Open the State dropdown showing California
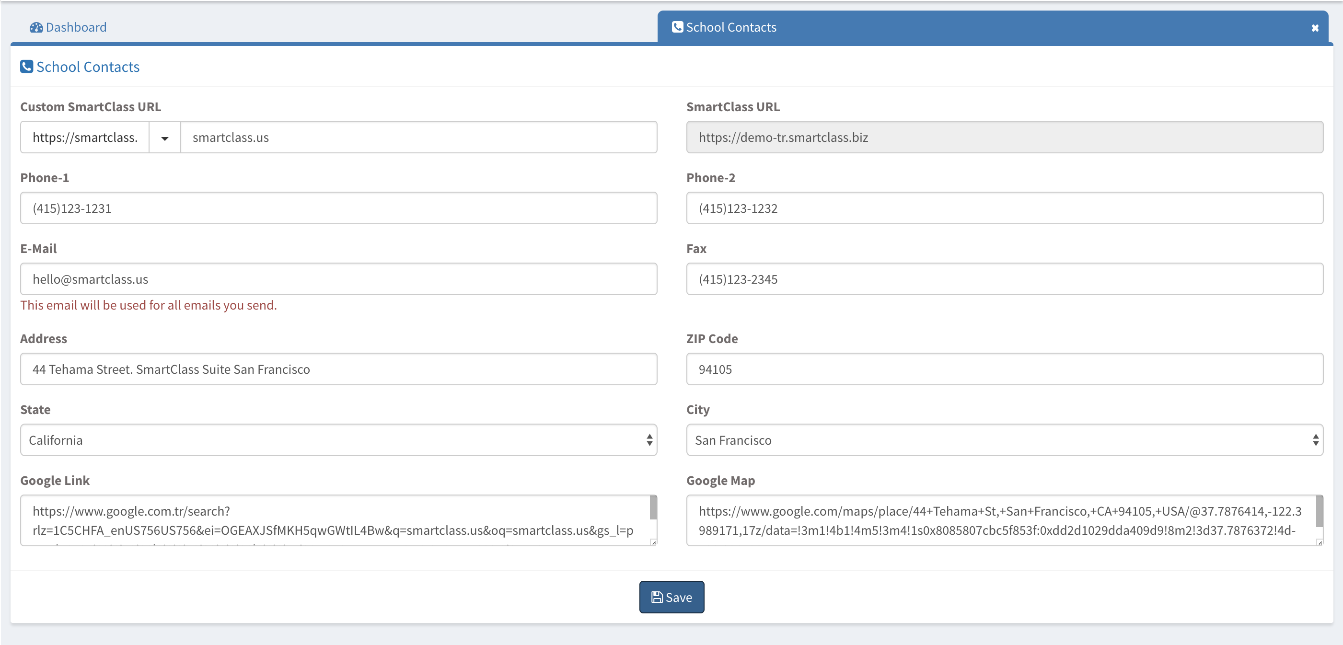This screenshot has width=1343, height=645. tap(338, 440)
